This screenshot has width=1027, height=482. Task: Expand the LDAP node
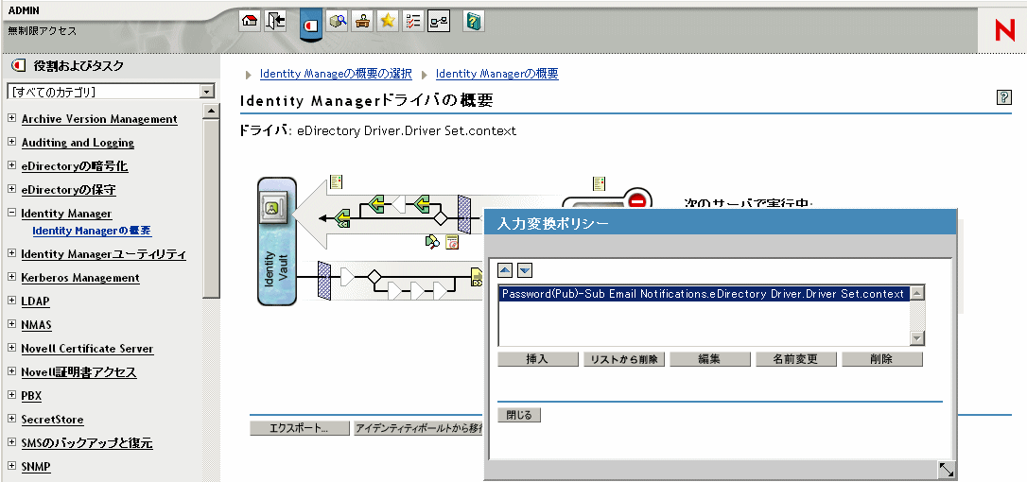[11, 301]
